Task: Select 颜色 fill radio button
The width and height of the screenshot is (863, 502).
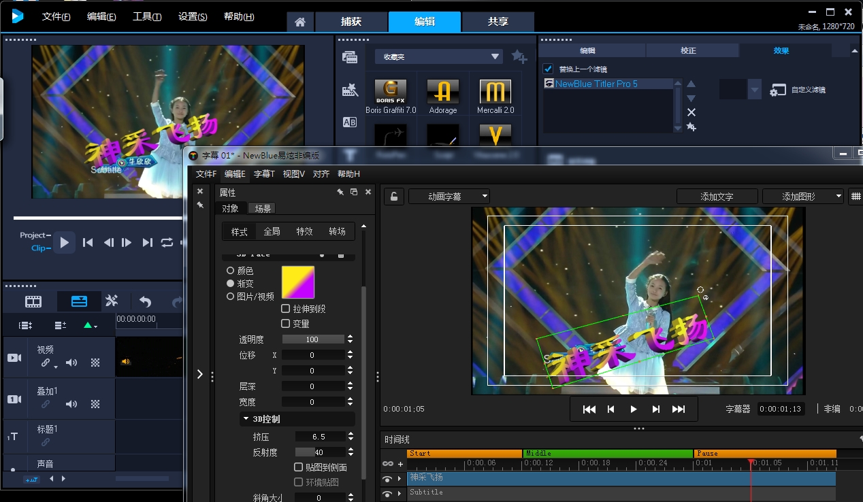Action: pyautogui.click(x=230, y=271)
